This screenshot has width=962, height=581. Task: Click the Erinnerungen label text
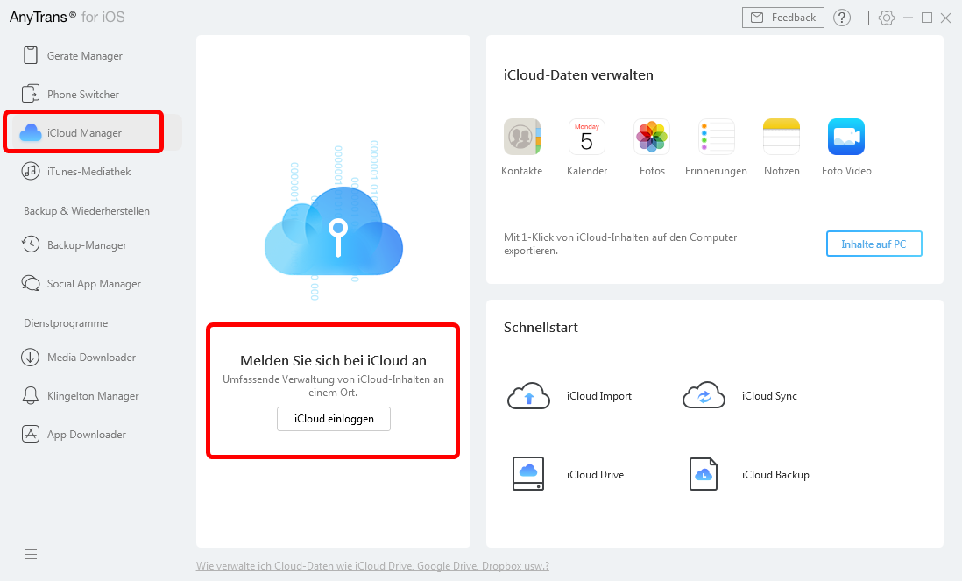[716, 171]
